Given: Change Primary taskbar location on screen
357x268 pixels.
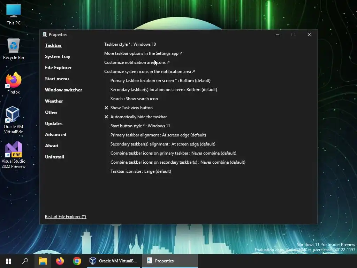Looking at the screenshot, I should 160,81.
